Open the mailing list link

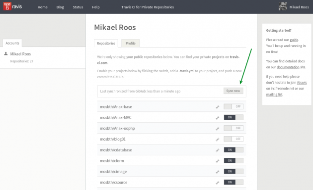[274, 95]
